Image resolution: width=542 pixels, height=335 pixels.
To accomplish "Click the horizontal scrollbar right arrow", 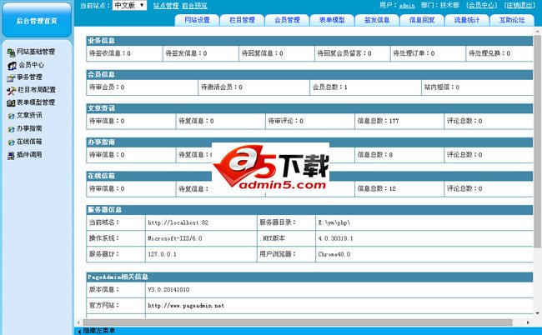I will (528, 322).
